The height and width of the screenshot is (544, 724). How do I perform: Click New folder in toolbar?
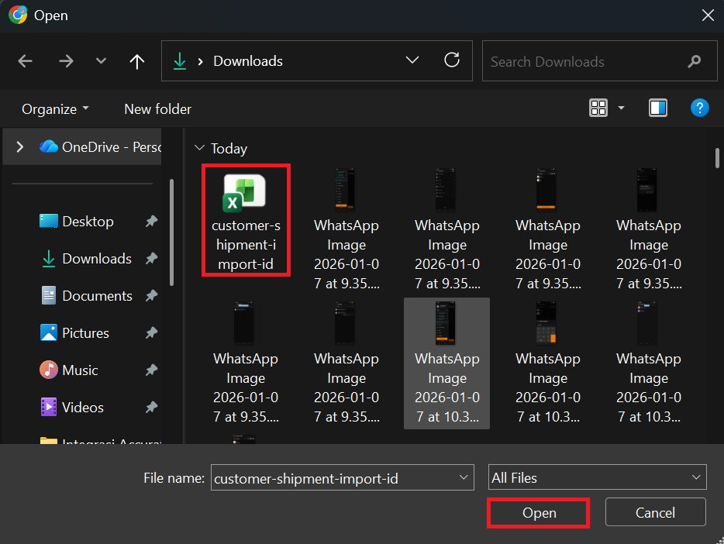[157, 109]
